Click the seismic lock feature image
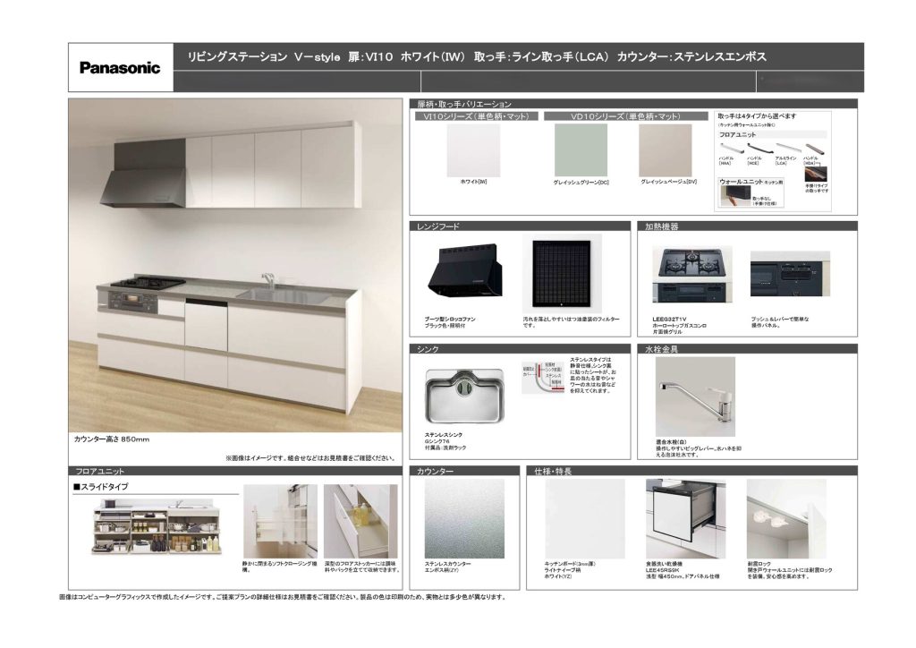Viewport: 916px width, 648px height. click(785, 518)
